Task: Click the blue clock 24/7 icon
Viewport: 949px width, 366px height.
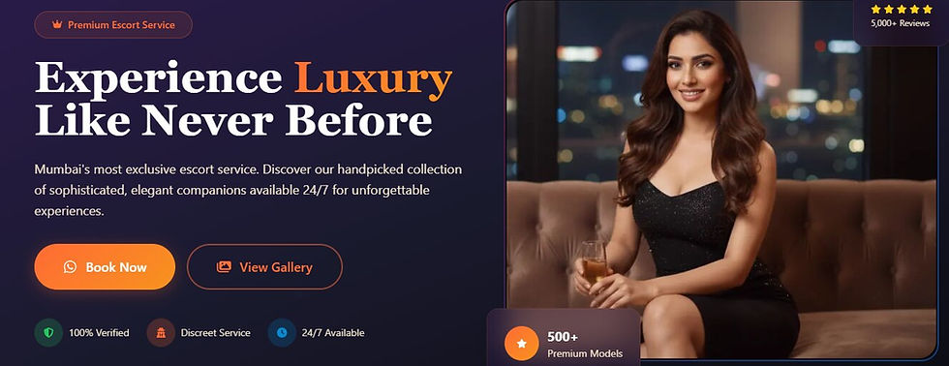Action: tap(282, 333)
